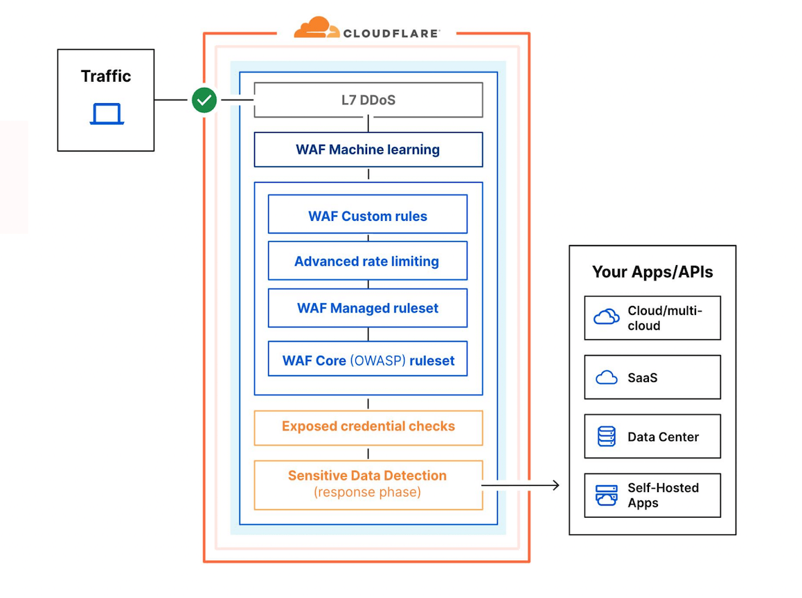This screenshot has height=598, width=802.
Task: Click the Self-Hosted Apps label
Action: (x=663, y=496)
